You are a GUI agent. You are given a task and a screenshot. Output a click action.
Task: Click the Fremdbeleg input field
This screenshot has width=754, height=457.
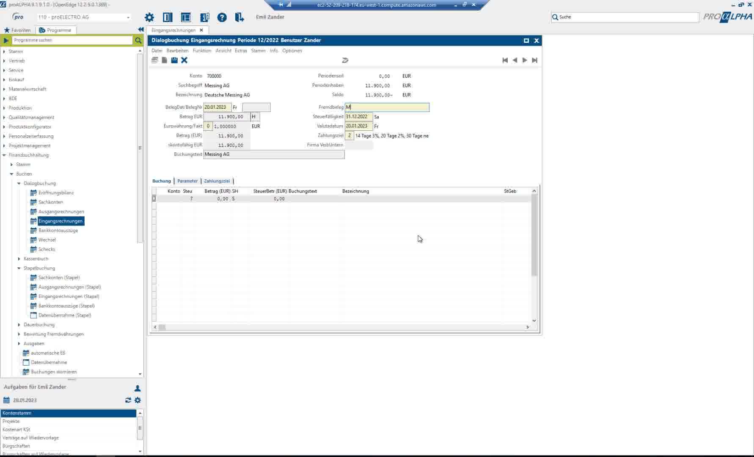pyautogui.click(x=387, y=107)
